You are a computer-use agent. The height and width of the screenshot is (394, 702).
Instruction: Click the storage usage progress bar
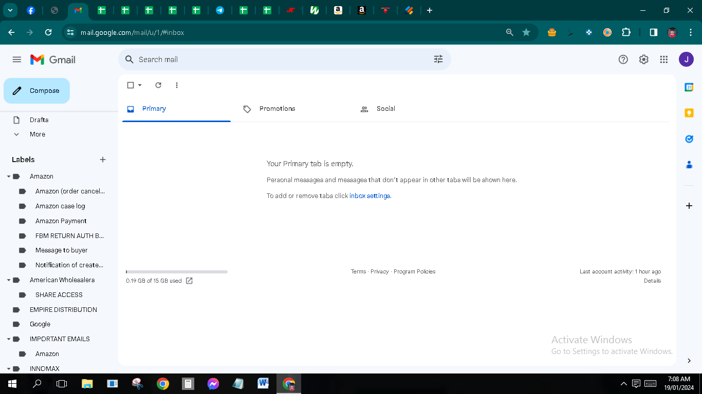click(177, 272)
